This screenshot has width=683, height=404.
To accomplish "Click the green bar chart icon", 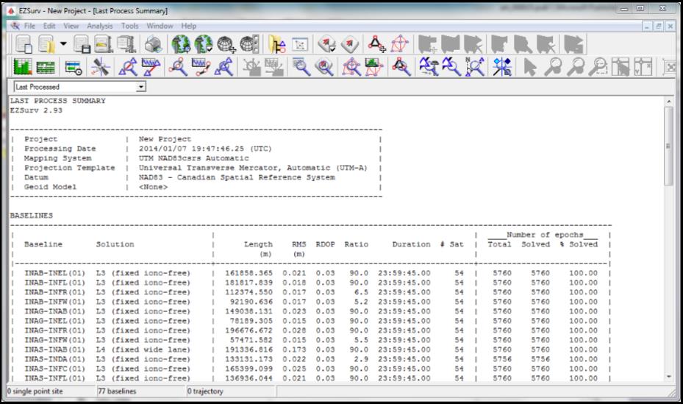I will pyautogui.click(x=22, y=67).
